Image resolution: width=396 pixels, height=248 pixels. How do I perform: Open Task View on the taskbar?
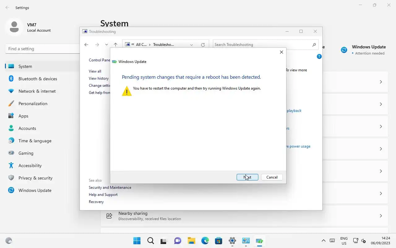(164, 241)
